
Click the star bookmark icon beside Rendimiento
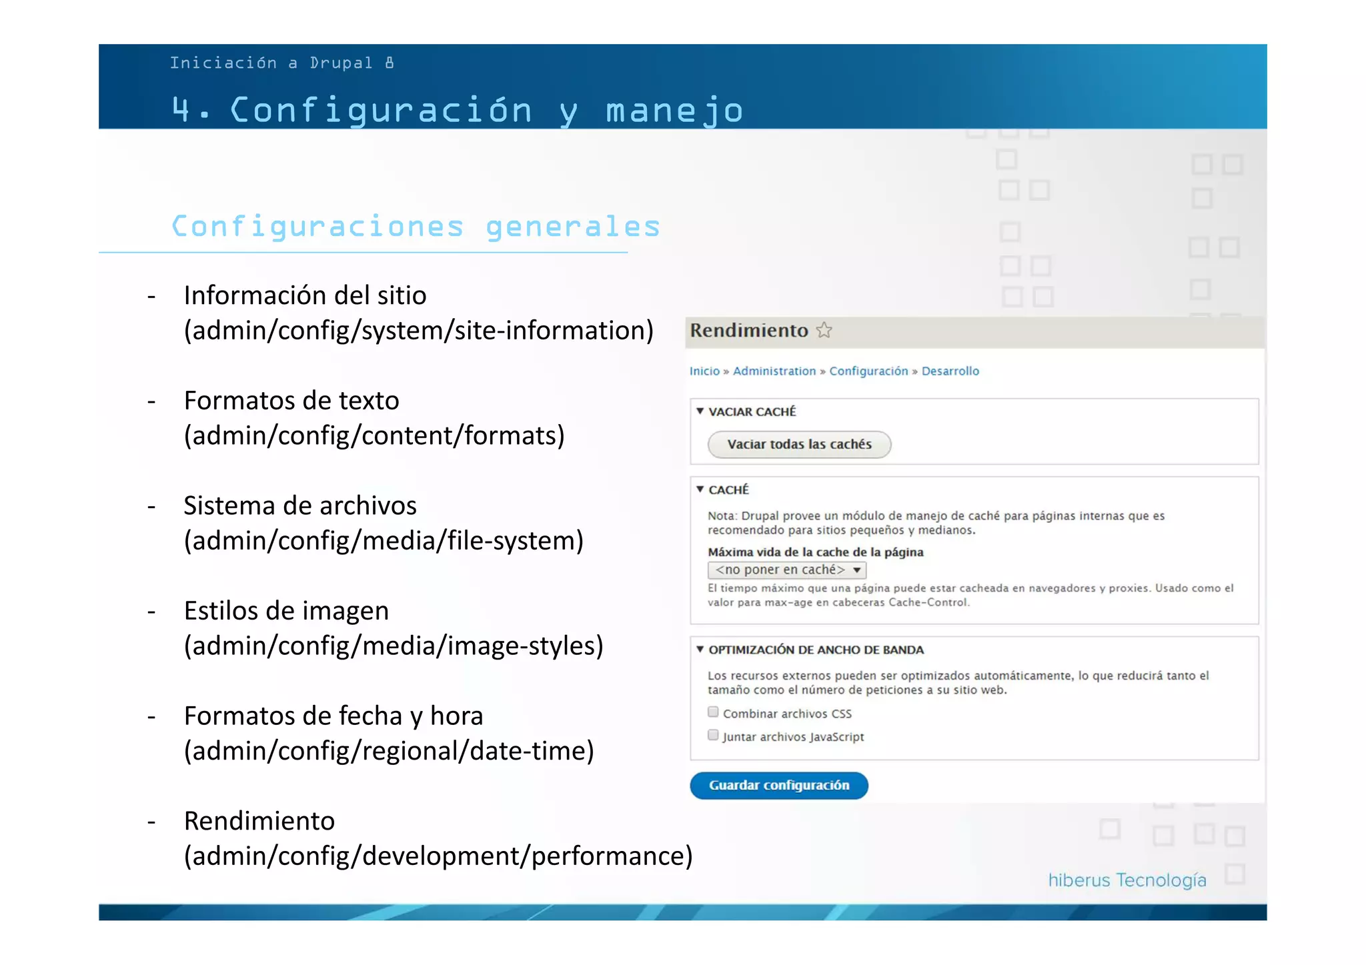pos(824,330)
